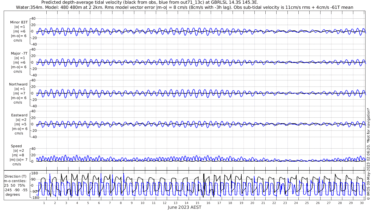Image resolution: width=373 pixels, height=213 pixels.
Task: Select the 'Northward' panel label
Action: click(x=18, y=84)
